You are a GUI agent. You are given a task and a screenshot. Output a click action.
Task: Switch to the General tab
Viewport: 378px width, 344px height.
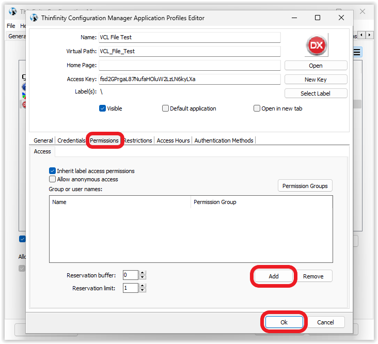coord(43,140)
